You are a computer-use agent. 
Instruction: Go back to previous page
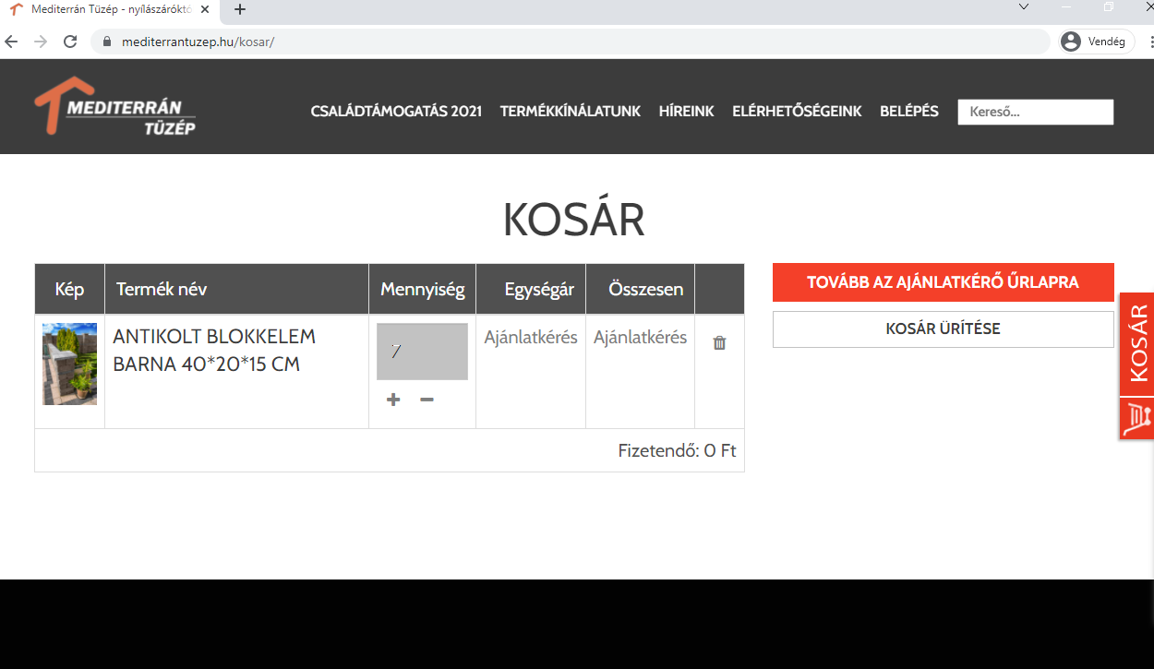[x=11, y=42]
